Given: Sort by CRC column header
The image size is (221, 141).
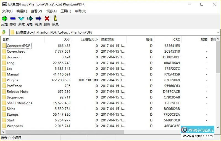Looking at the screenshot, I should tap(168, 39).
